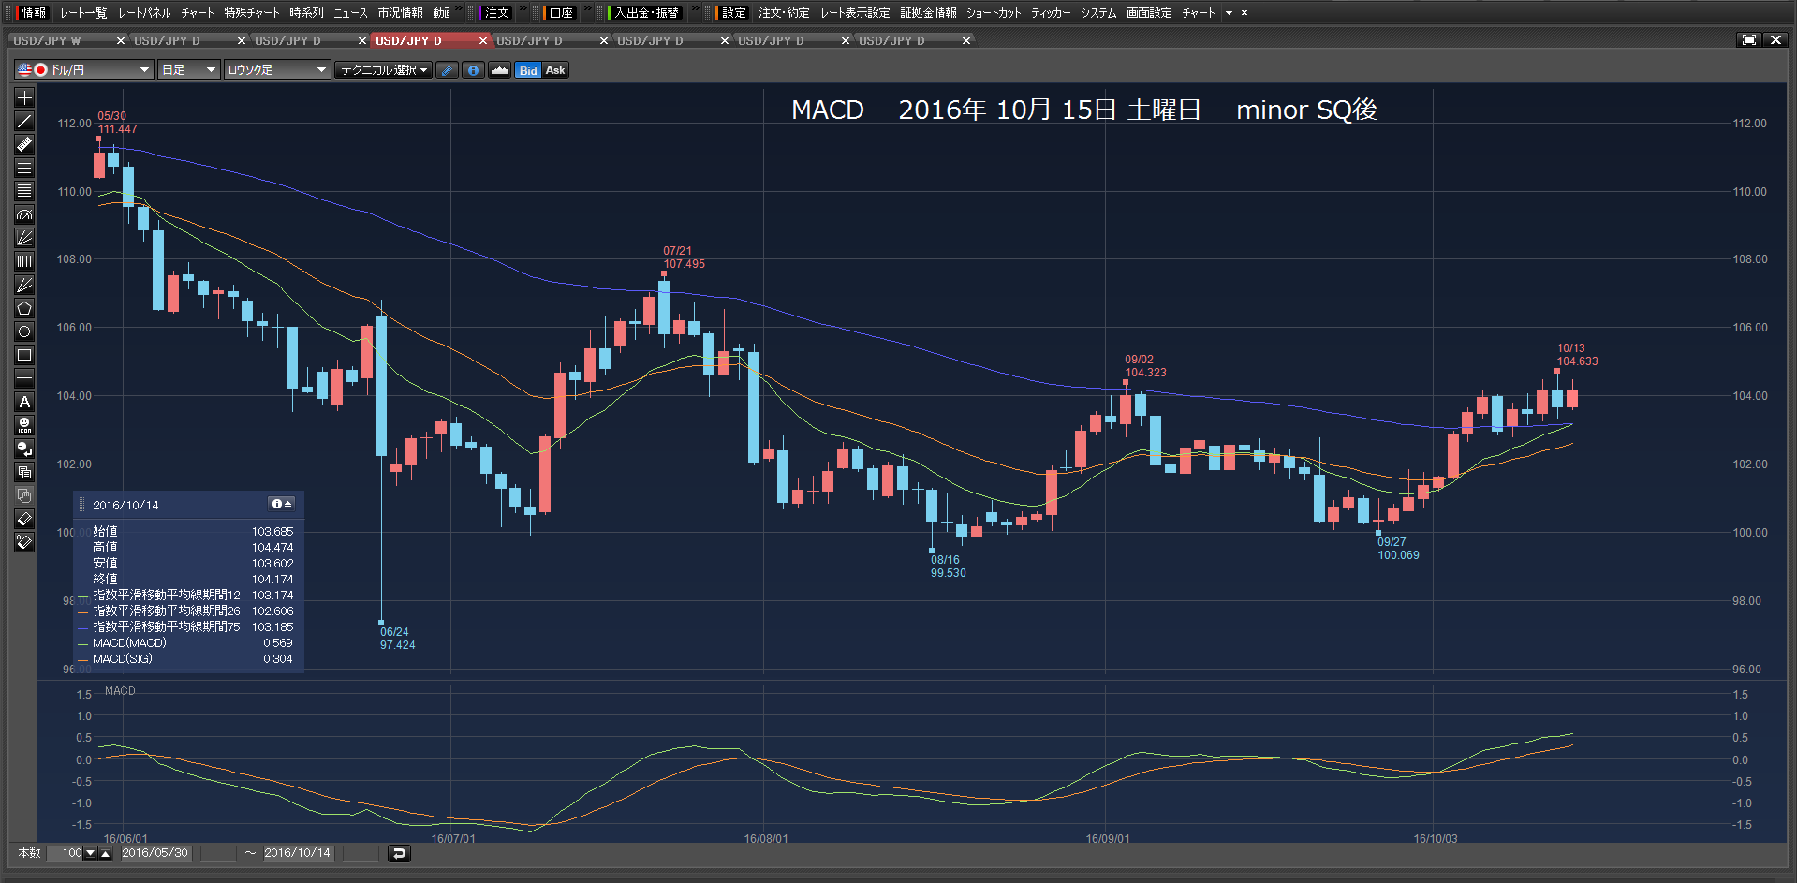
Task: Close the USD/JPY W tab
Action: coord(120,41)
